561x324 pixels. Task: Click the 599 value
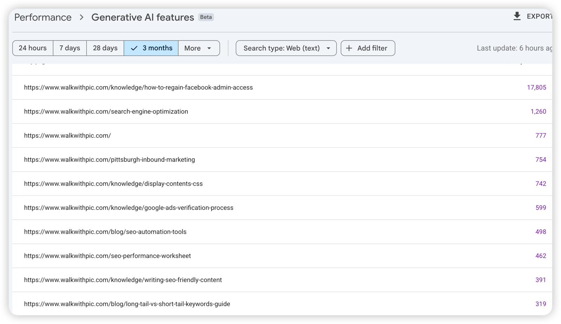point(541,208)
